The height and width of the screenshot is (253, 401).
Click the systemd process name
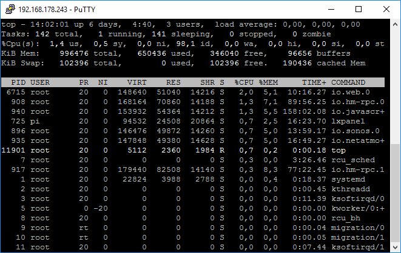pyautogui.click(x=348, y=179)
